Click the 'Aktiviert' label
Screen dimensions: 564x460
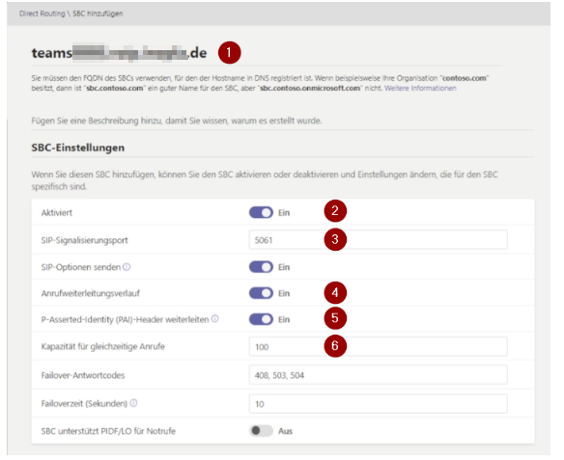tap(56, 213)
